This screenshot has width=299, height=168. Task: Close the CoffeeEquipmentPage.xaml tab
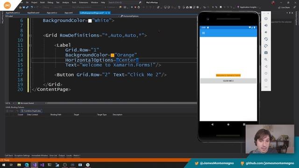[109, 13]
